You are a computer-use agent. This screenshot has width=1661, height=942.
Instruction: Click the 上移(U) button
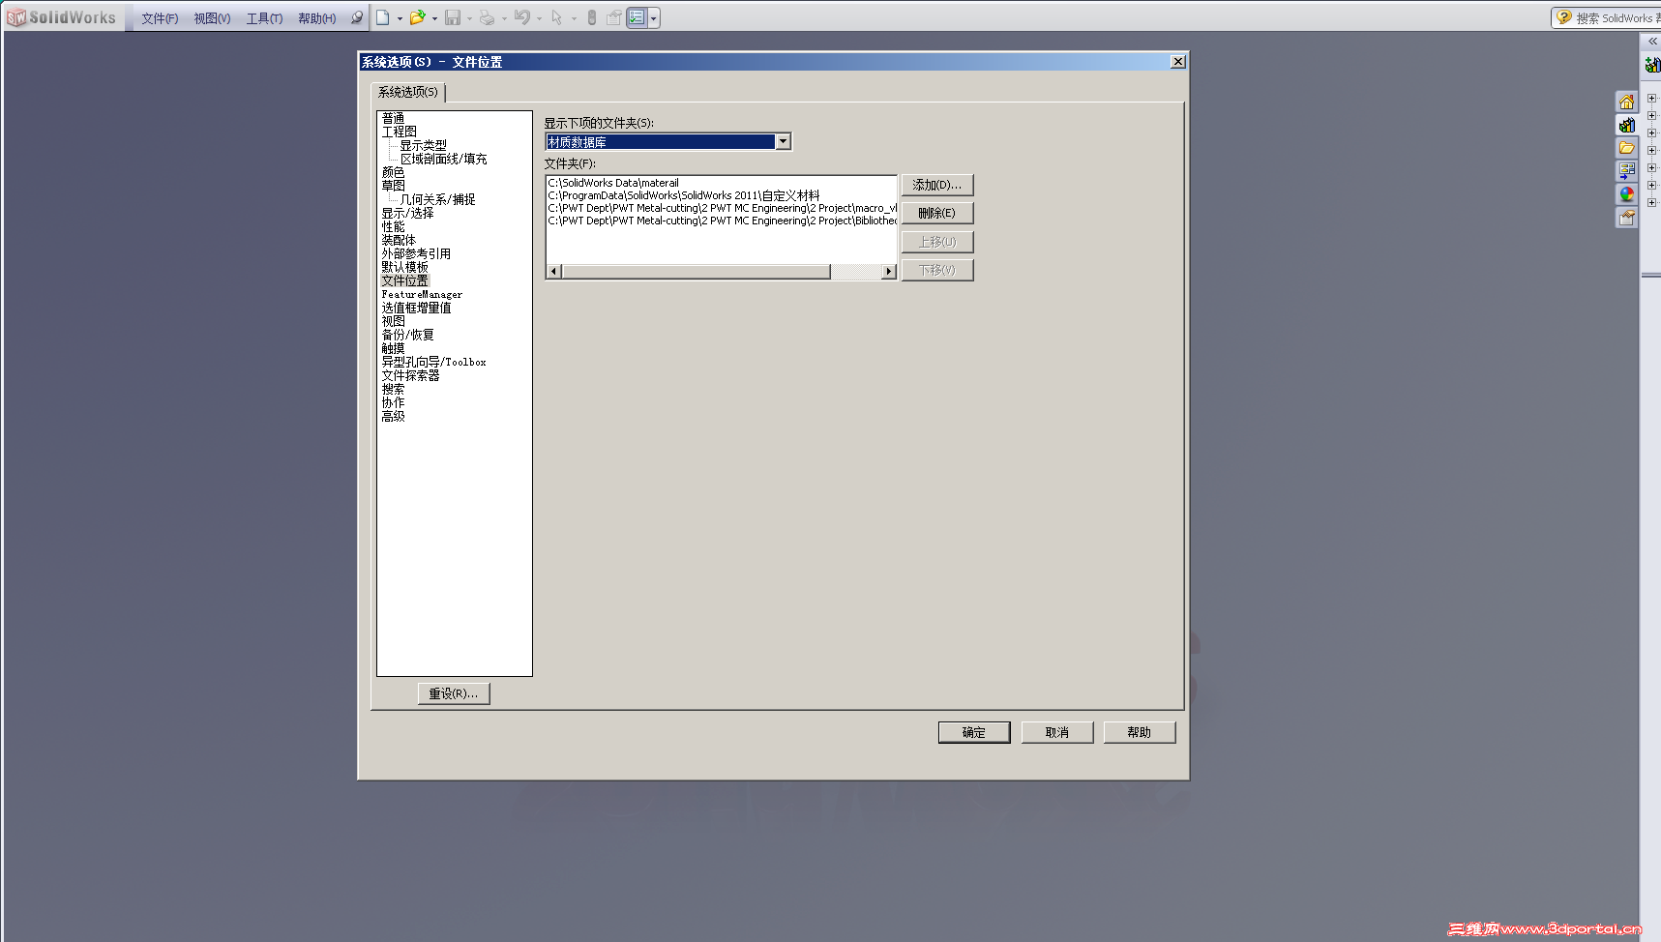(937, 242)
